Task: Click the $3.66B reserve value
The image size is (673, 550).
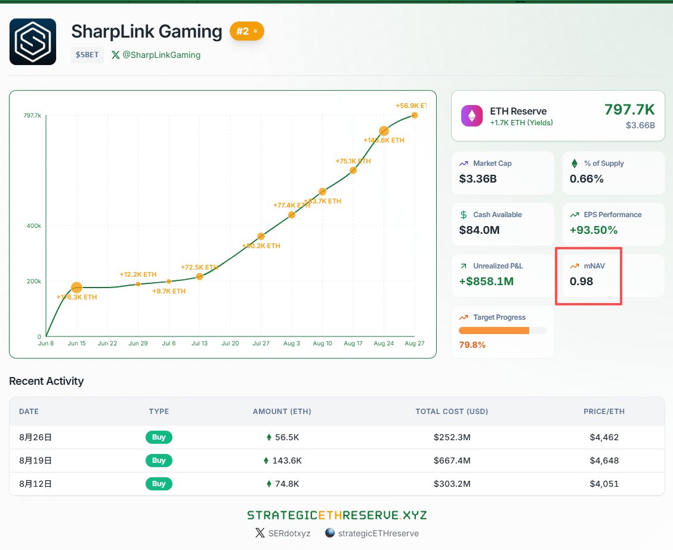Action: pos(640,125)
